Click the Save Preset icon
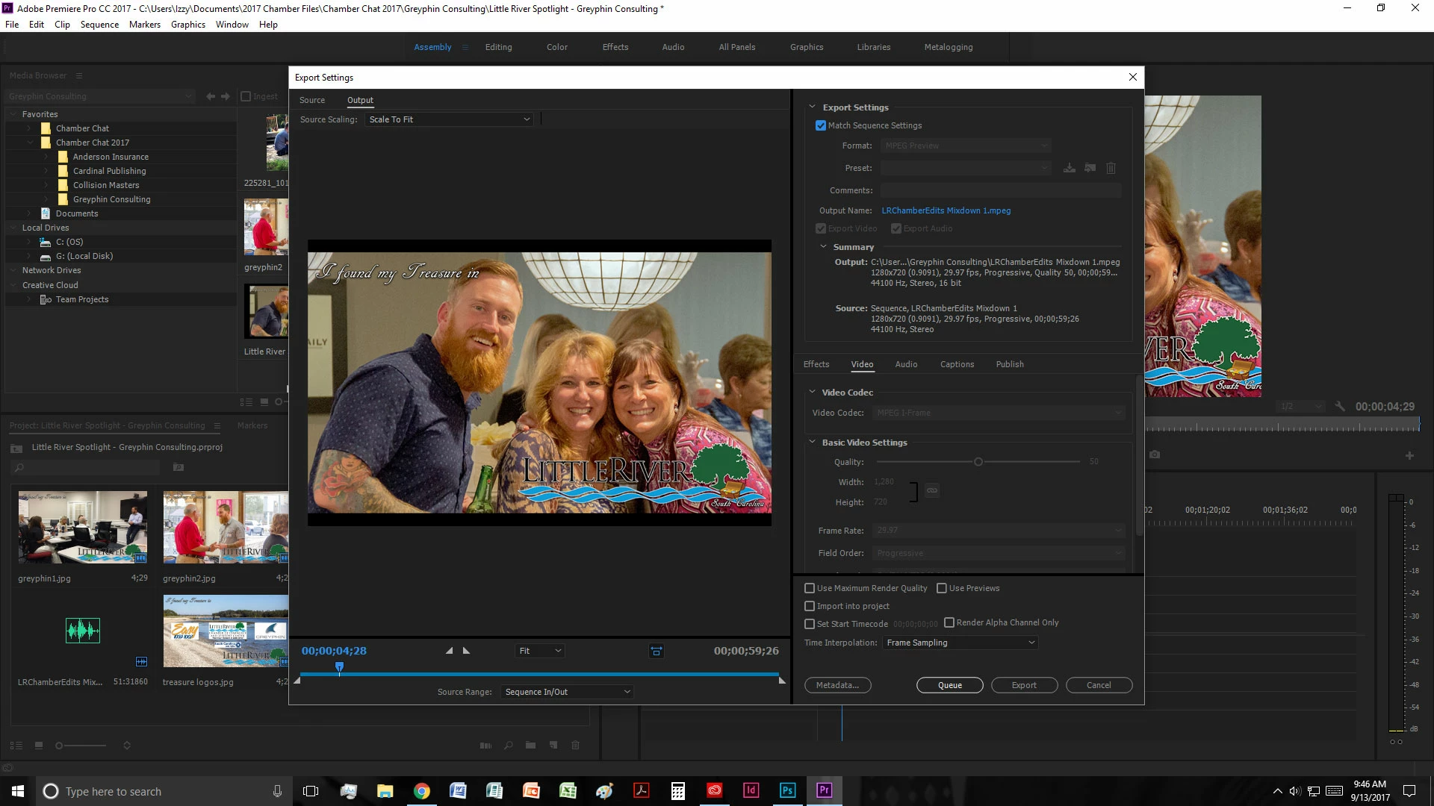Image resolution: width=1434 pixels, height=806 pixels. pos(1070,168)
